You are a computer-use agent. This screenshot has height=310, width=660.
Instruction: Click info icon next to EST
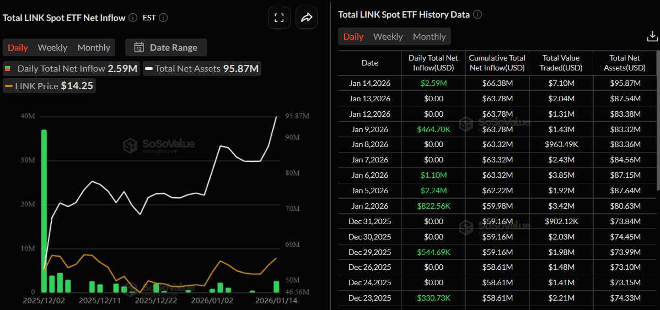[163, 18]
